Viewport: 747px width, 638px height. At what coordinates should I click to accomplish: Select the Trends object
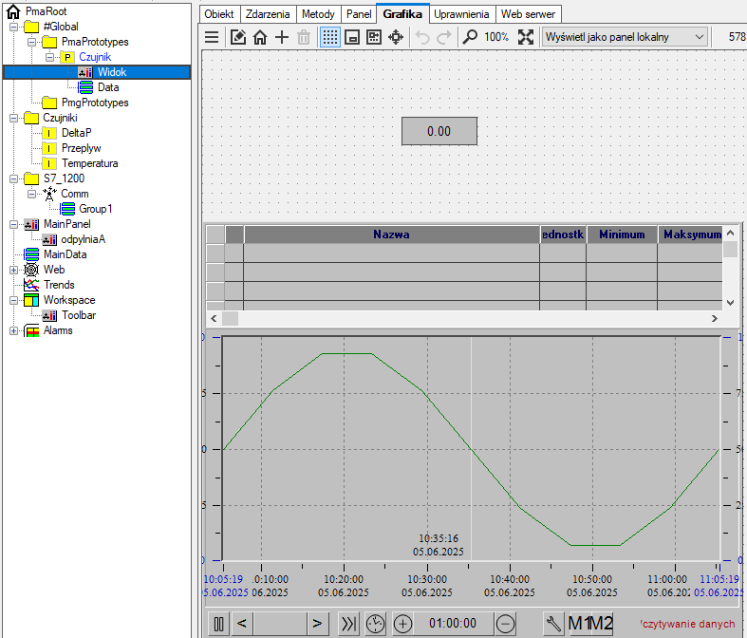tap(59, 285)
